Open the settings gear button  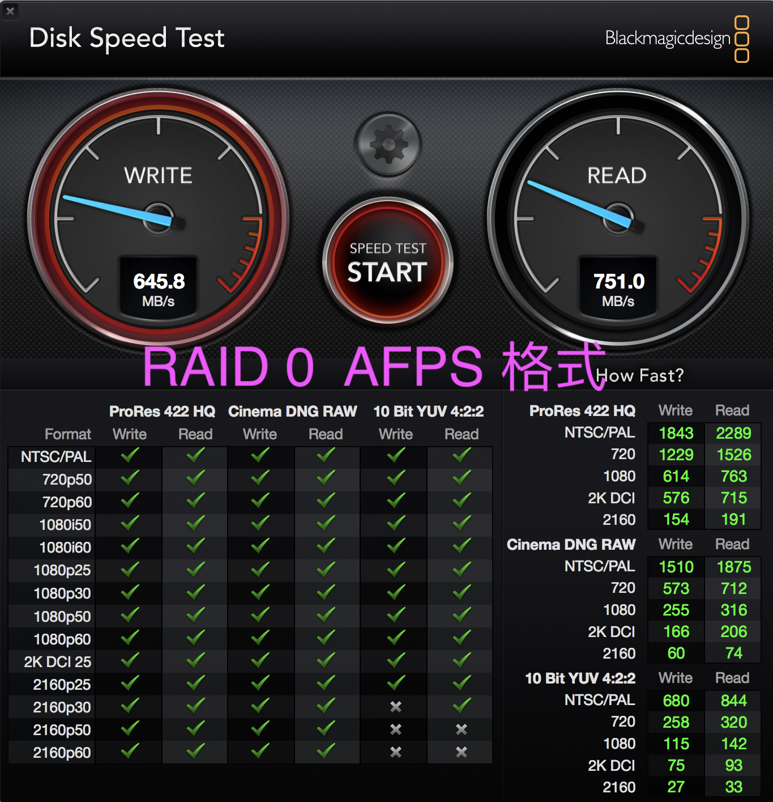388,145
